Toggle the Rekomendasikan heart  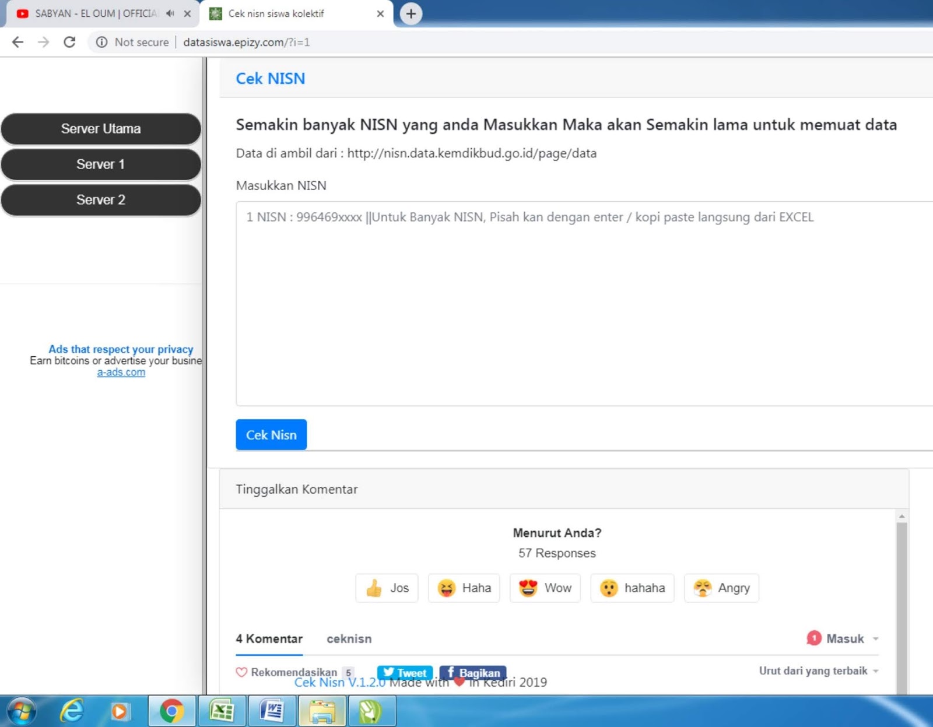click(241, 672)
